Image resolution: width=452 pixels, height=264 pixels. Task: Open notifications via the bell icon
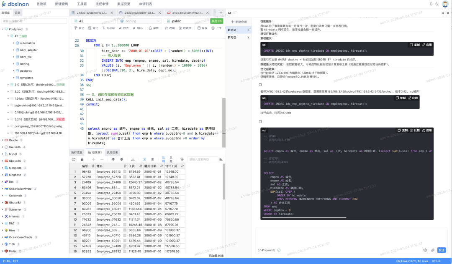click(431, 4)
